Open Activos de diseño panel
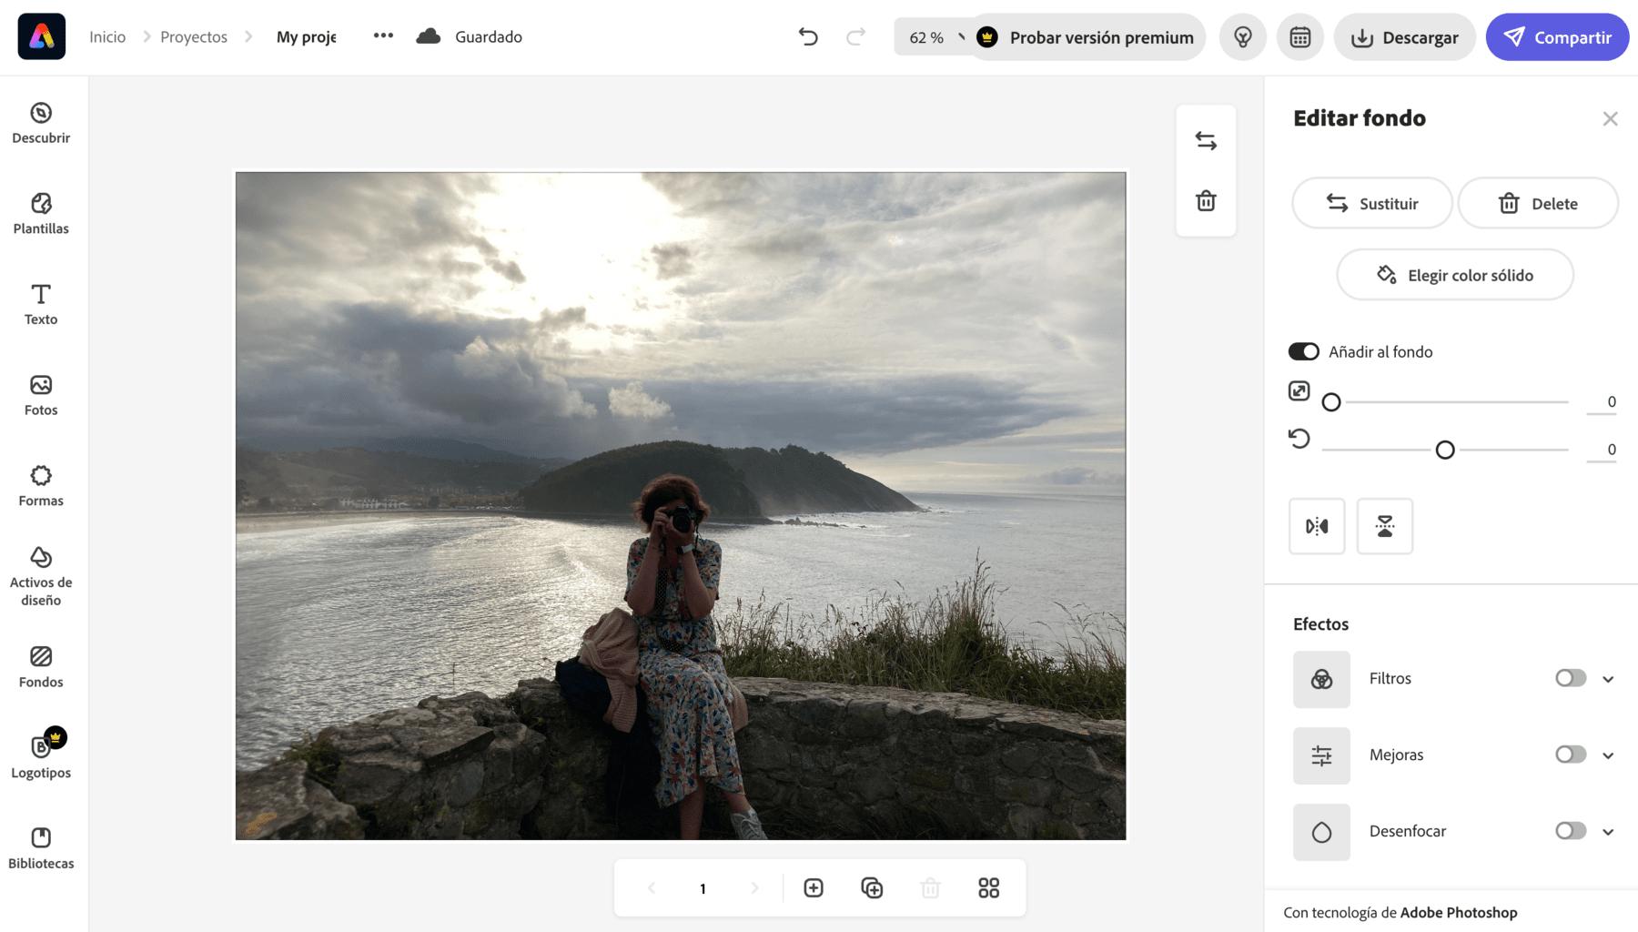This screenshot has width=1638, height=932. [41, 577]
